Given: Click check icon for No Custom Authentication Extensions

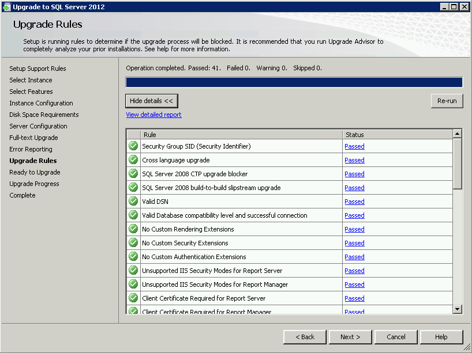Looking at the screenshot, I should (x=133, y=257).
